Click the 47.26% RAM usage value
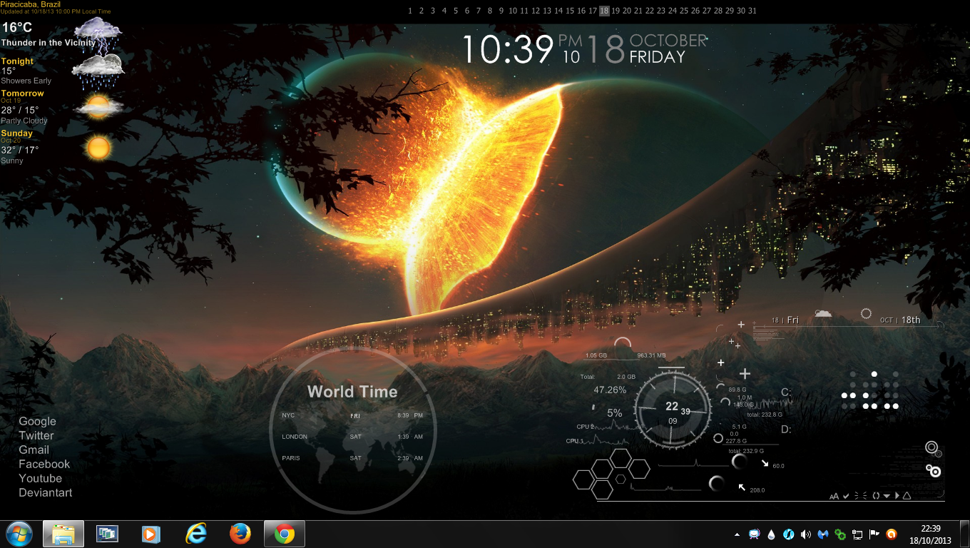This screenshot has width=970, height=548. tap(610, 390)
